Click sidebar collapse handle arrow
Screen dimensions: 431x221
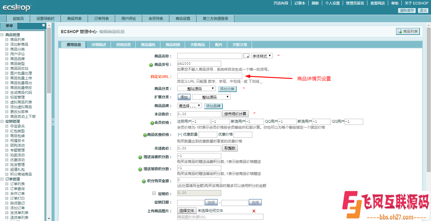[x=53, y=122]
